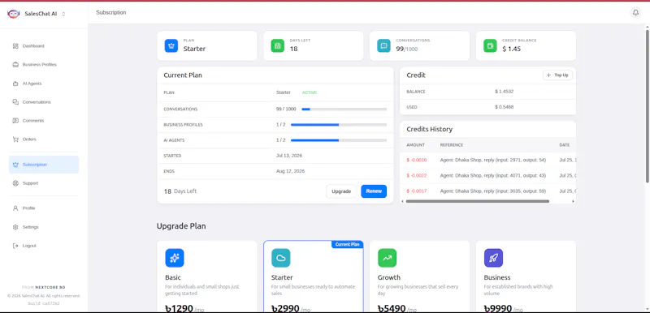The height and width of the screenshot is (313, 650).
Task: Click the Dashboard sidebar icon
Action: click(15, 46)
